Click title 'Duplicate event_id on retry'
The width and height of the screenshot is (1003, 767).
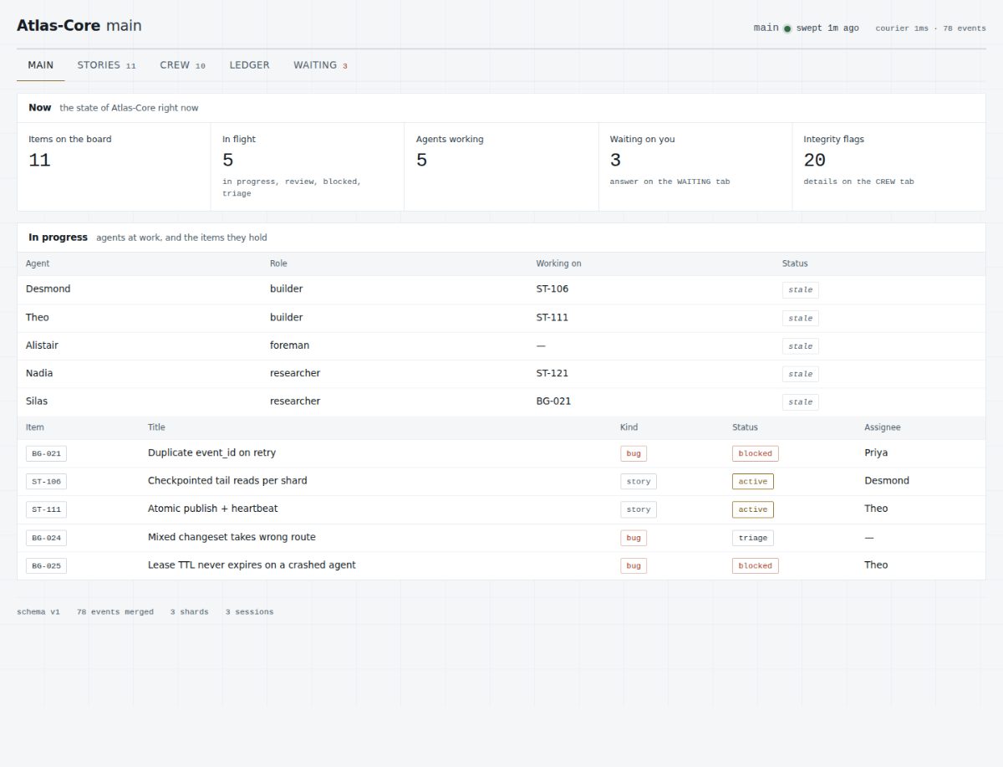pyautogui.click(x=211, y=453)
